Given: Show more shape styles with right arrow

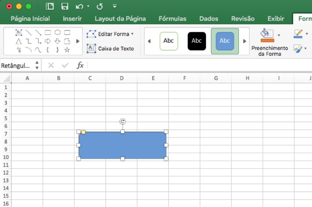Looking at the screenshot, I should click(x=245, y=41).
